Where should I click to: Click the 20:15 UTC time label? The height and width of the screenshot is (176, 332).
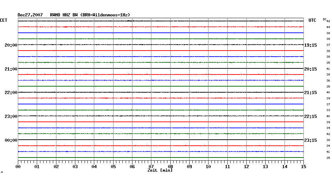pos(311,69)
